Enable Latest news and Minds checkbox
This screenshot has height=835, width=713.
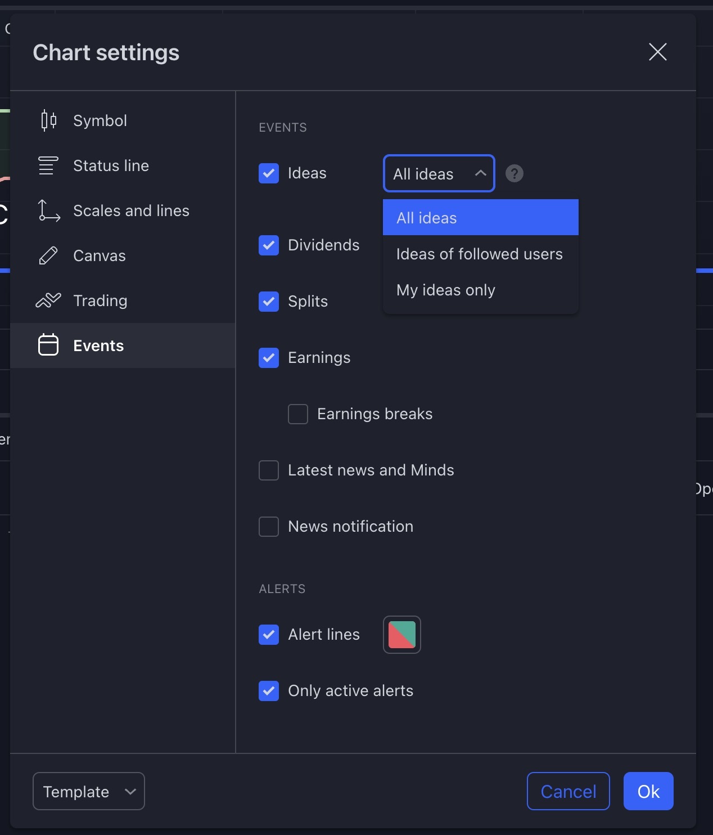[269, 470]
